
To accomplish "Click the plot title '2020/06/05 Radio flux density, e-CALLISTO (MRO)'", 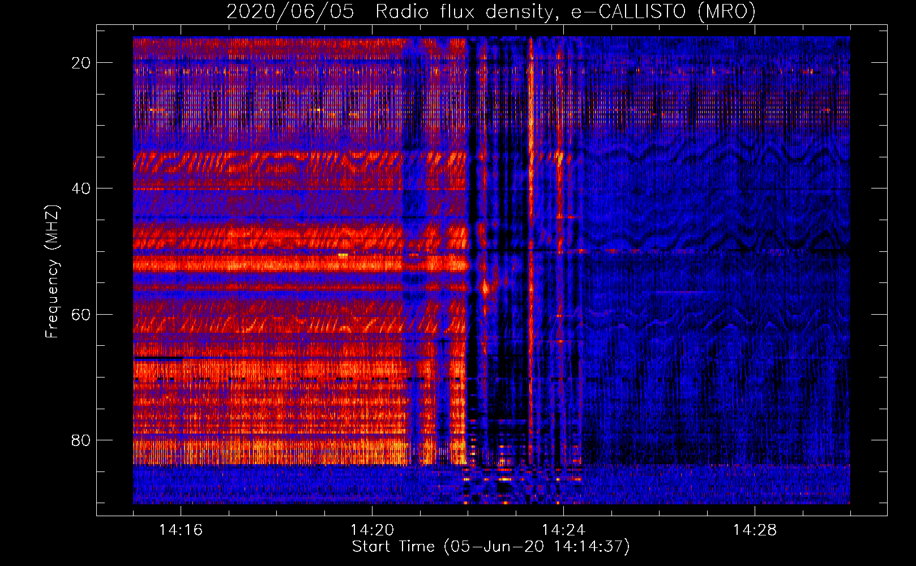I will [x=491, y=11].
